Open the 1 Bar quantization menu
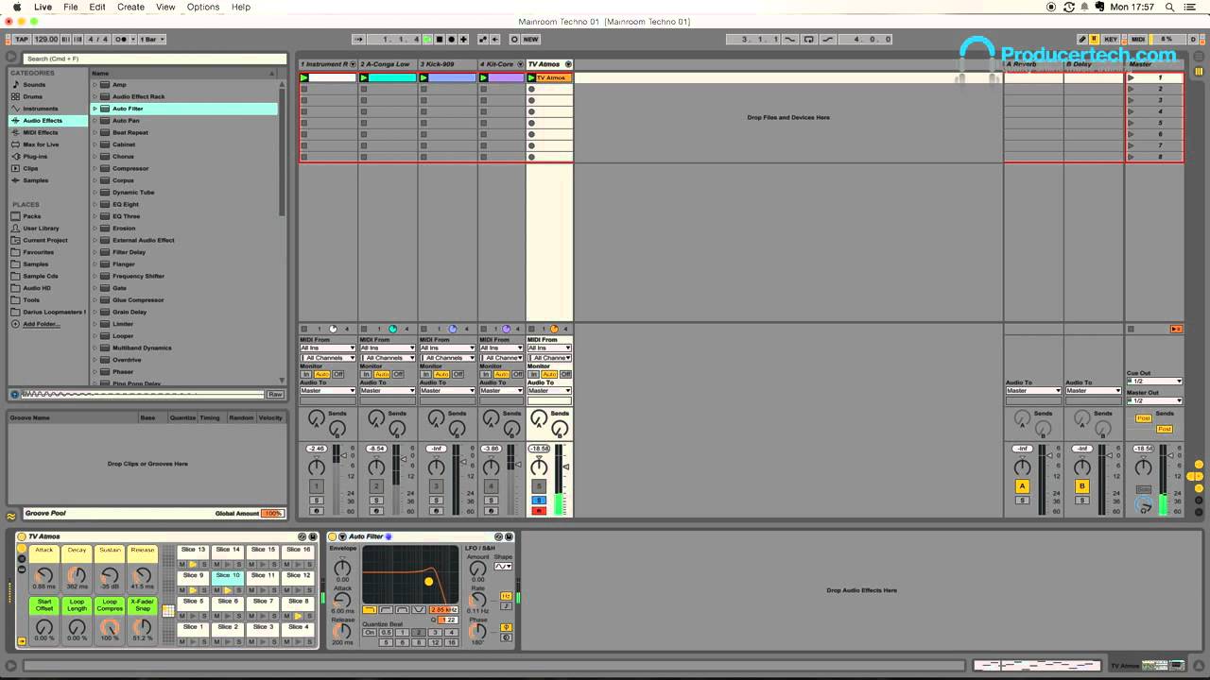Image resolution: width=1210 pixels, height=680 pixels. click(x=152, y=40)
